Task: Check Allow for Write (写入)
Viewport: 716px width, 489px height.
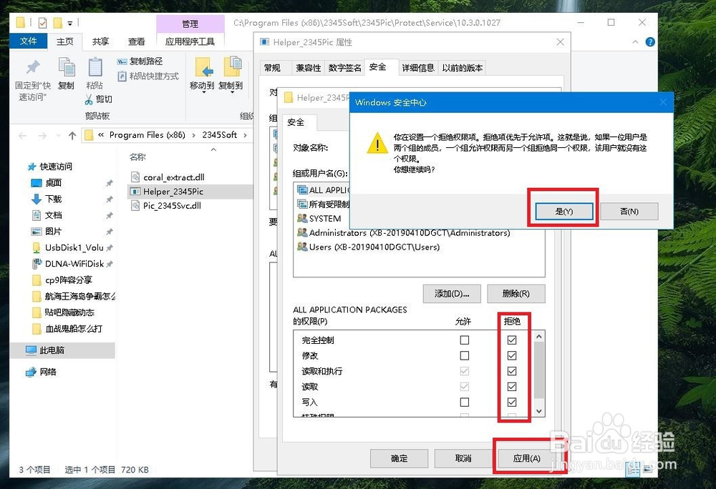Action: (x=465, y=402)
